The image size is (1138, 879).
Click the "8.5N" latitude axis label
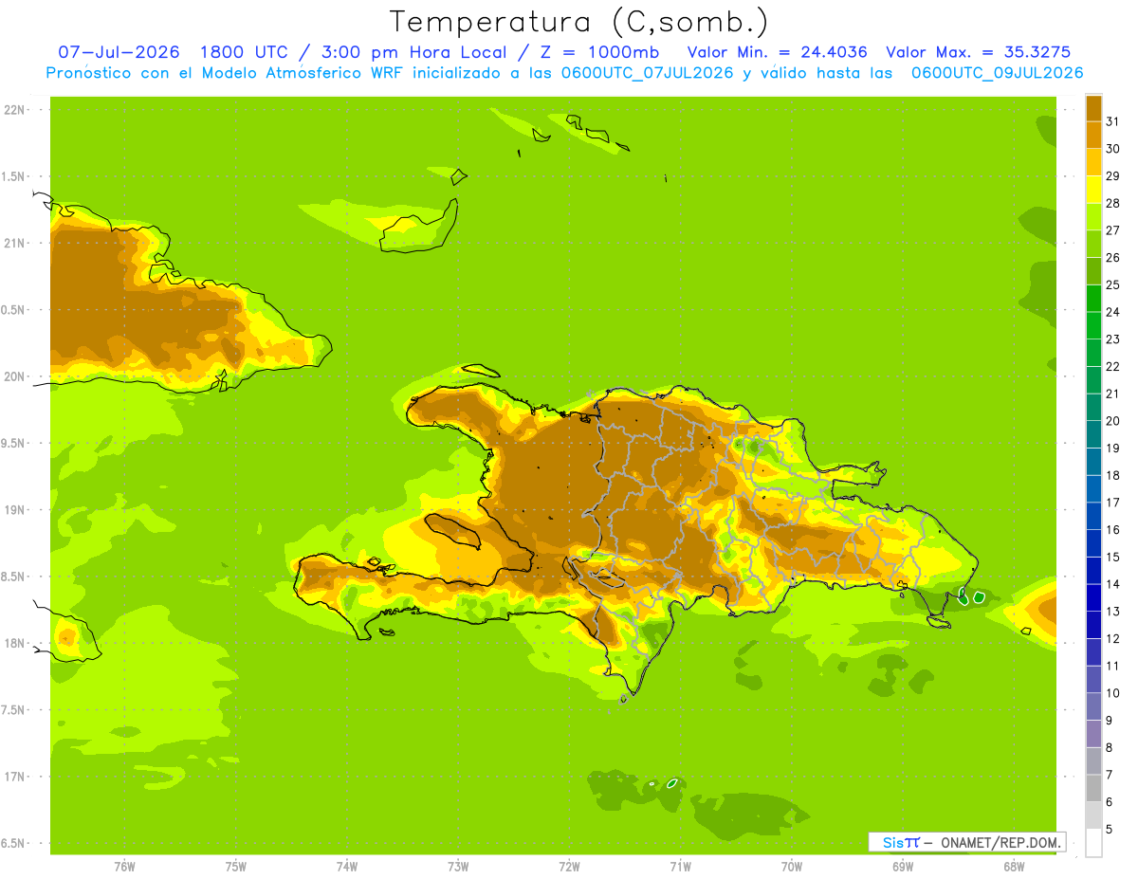14,577
